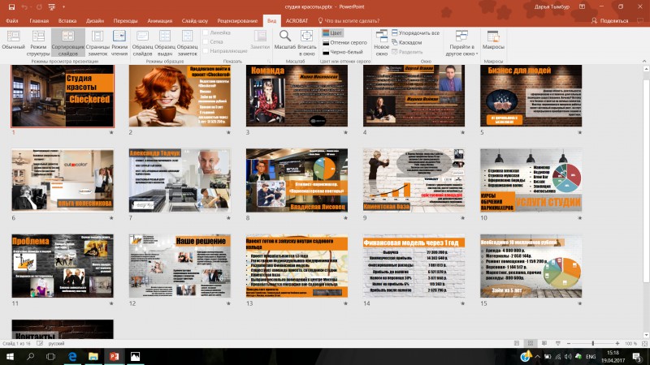Viewport: 650px width, 365px height.
Task: Click Reading view icon in status bar
Action: click(544, 343)
